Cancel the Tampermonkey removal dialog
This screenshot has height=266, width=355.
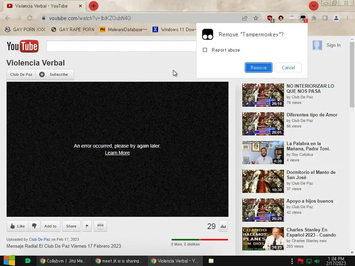288,68
